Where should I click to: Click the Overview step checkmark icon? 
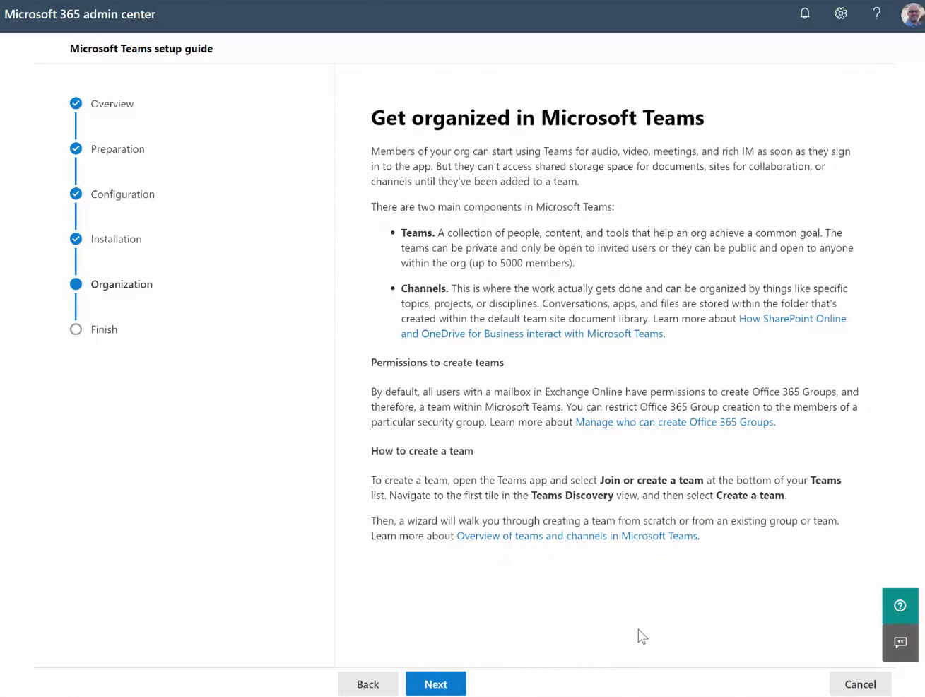(76, 103)
